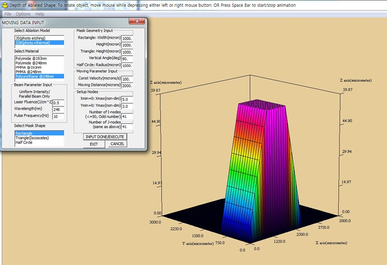
Task: Close the Moving Data Input dialog
Action: tap(137, 22)
